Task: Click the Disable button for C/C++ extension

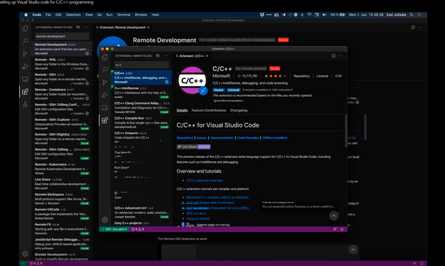Action: [x=218, y=90]
